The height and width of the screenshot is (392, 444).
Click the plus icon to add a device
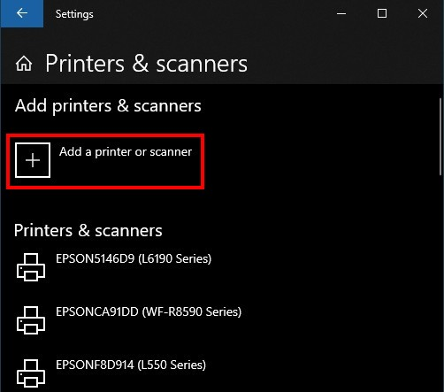(33, 160)
